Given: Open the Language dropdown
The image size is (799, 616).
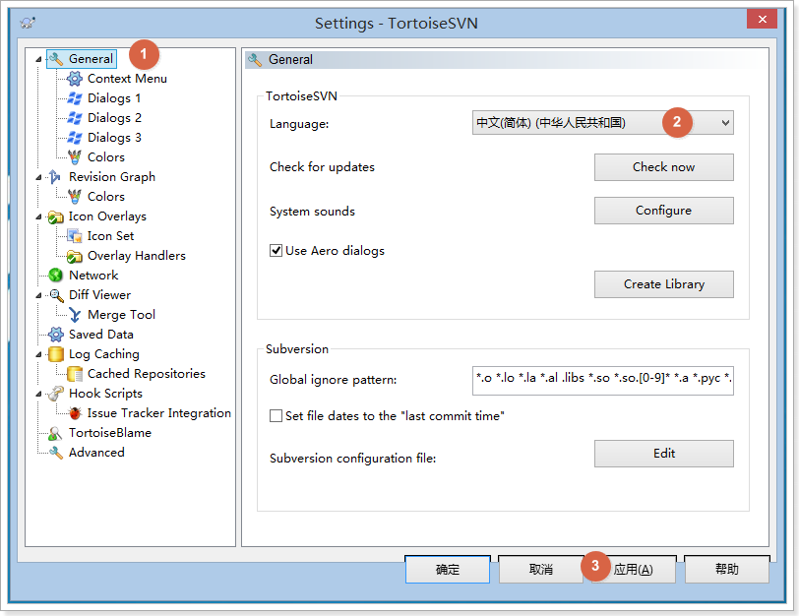Looking at the screenshot, I should coord(603,123).
